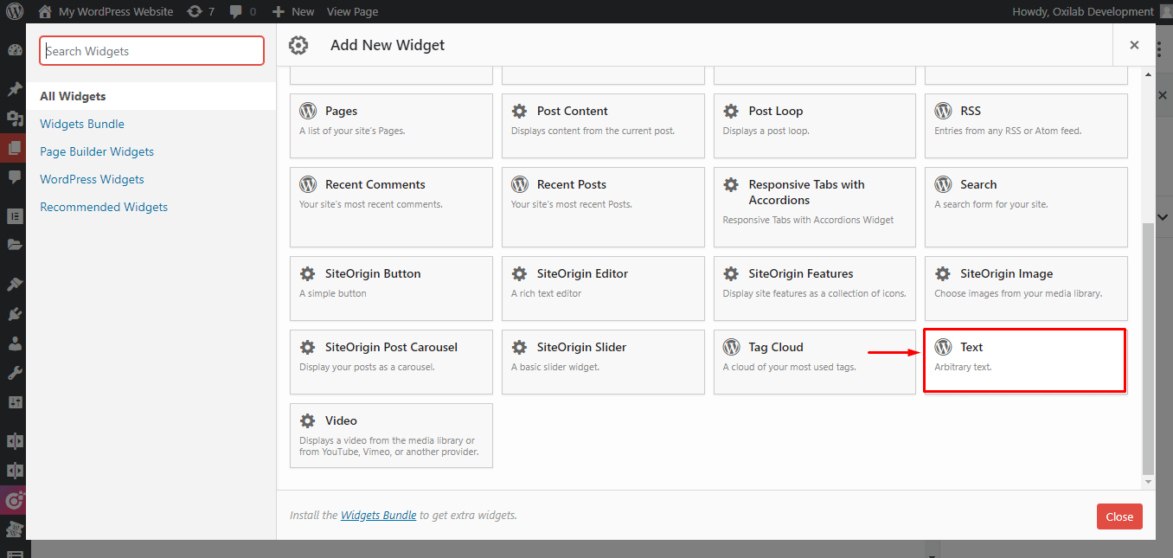The height and width of the screenshot is (558, 1173).
Task: Open the Plugins plug icon in the sidebar
Action: (x=14, y=314)
